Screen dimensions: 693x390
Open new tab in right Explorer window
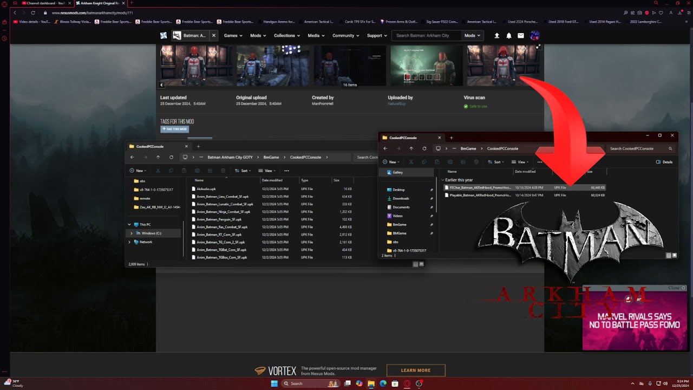452,138
